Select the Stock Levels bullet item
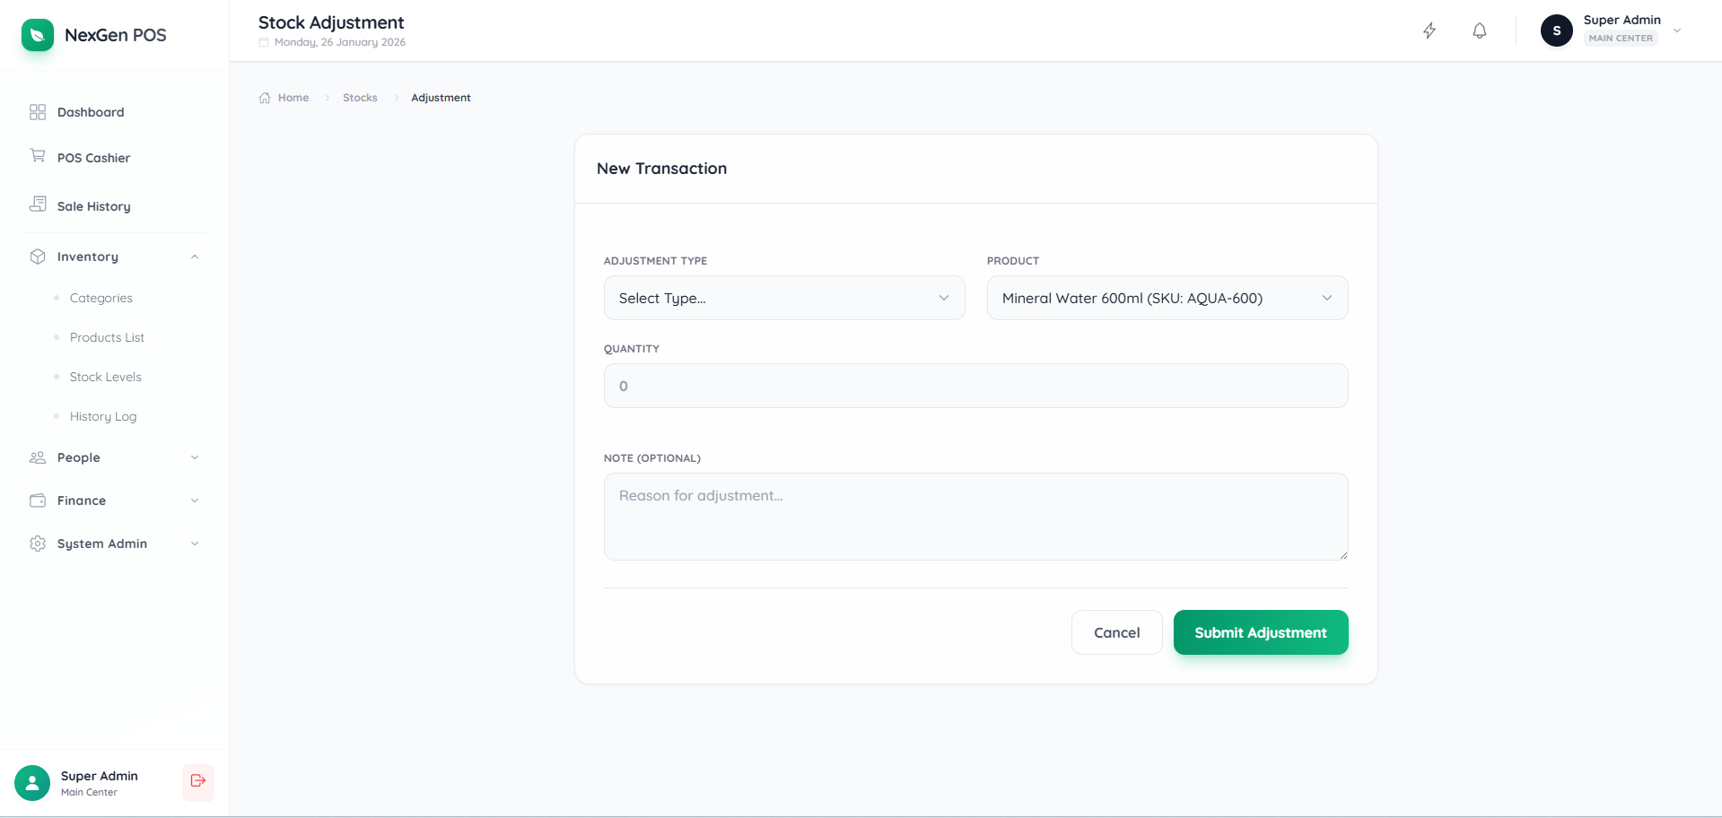Image resolution: width=1722 pixels, height=818 pixels. tap(106, 377)
